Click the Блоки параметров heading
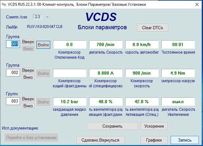The image size is (203, 146). point(102,27)
